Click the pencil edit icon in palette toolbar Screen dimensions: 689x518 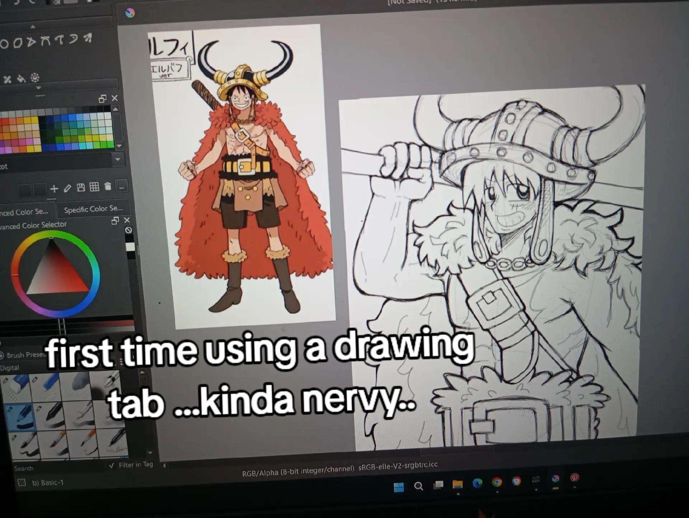[x=67, y=188]
